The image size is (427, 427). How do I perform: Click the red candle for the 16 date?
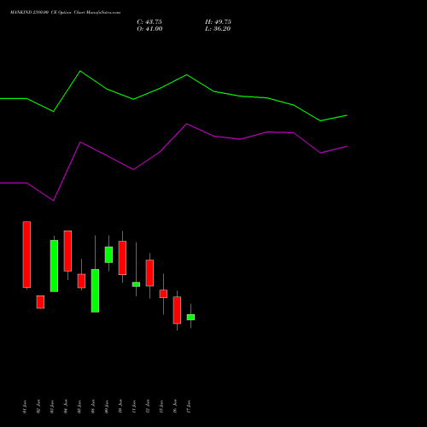(x=177, y=310)
